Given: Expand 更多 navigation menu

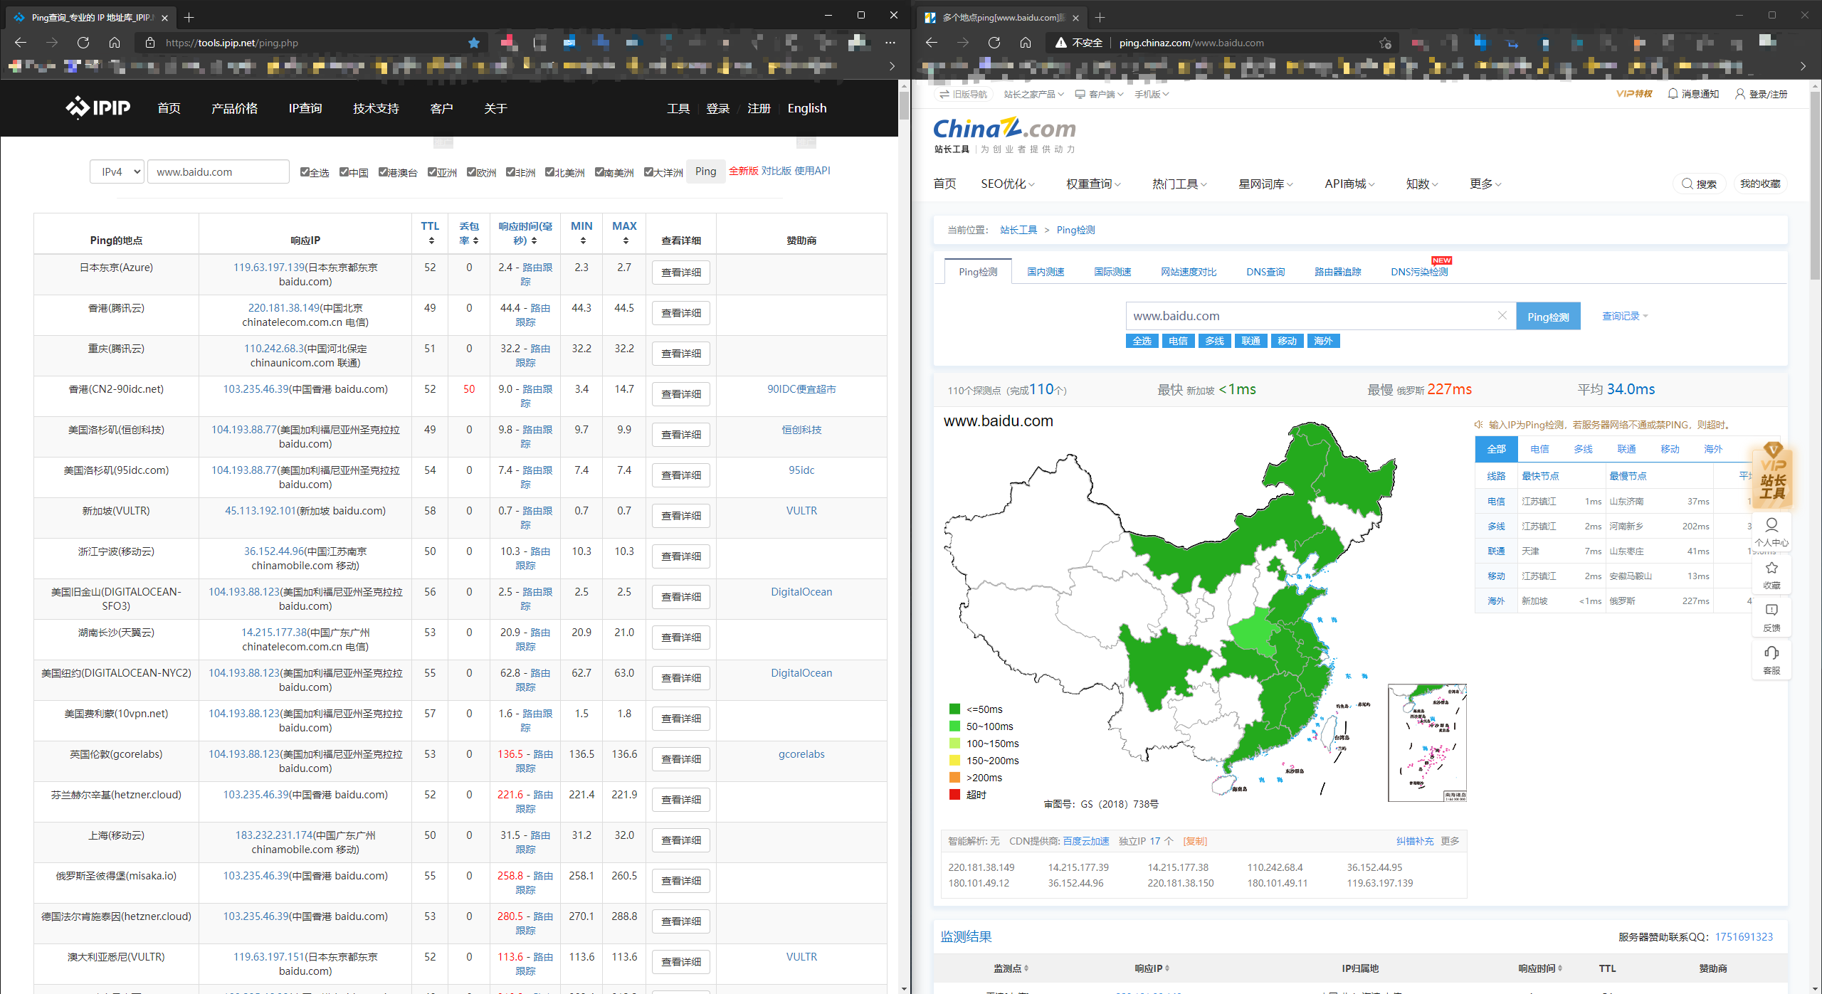Looking at the screenshot, I should [x=1485, y=184].
